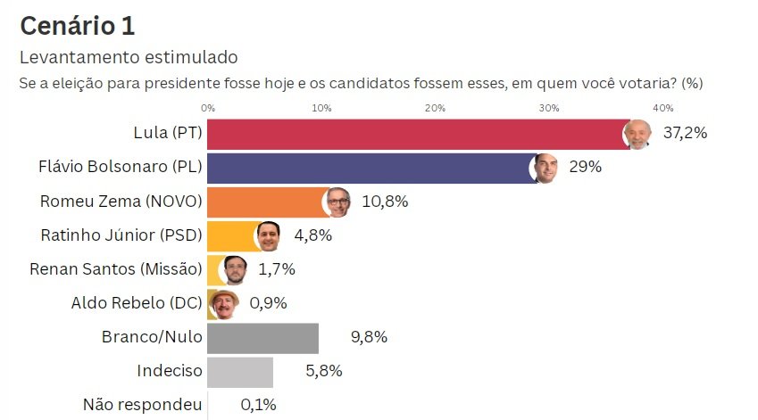The height and width of the screenshot is (420, 758).
Task: Click Renan Santos's portrait photo
Action: tap(234, 269)
